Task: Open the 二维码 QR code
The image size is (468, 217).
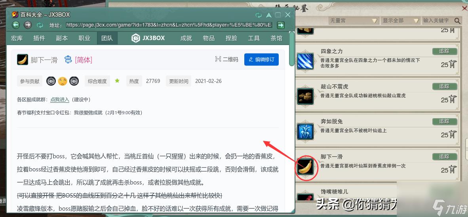Action: coord(226,60)
